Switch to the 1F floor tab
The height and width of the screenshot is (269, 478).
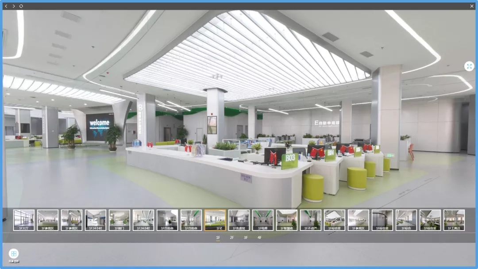coord(218,238)
